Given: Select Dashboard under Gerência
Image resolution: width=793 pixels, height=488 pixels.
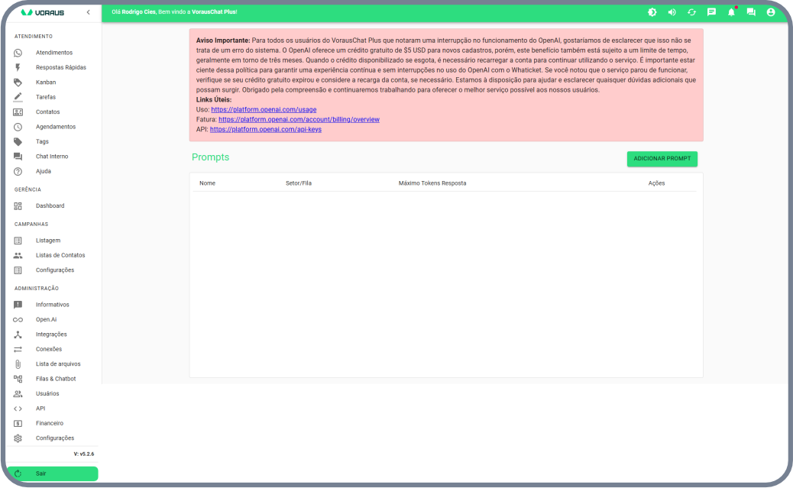Looking at the screenshot, I should (50, 206).
